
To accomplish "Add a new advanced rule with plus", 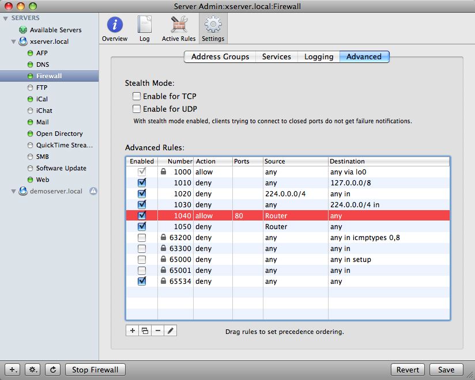I will [x=132, y=330].
